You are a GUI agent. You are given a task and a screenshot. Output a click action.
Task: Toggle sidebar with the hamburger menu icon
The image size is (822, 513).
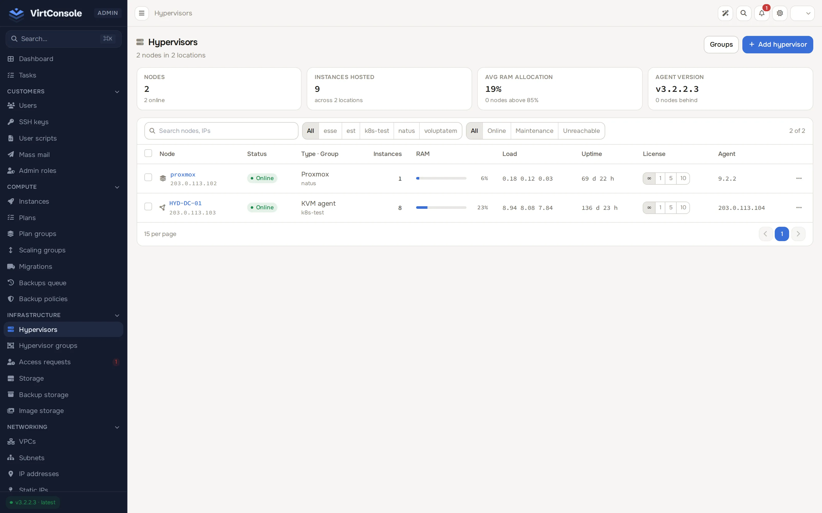pyautogui.click(x=142, y=13)
